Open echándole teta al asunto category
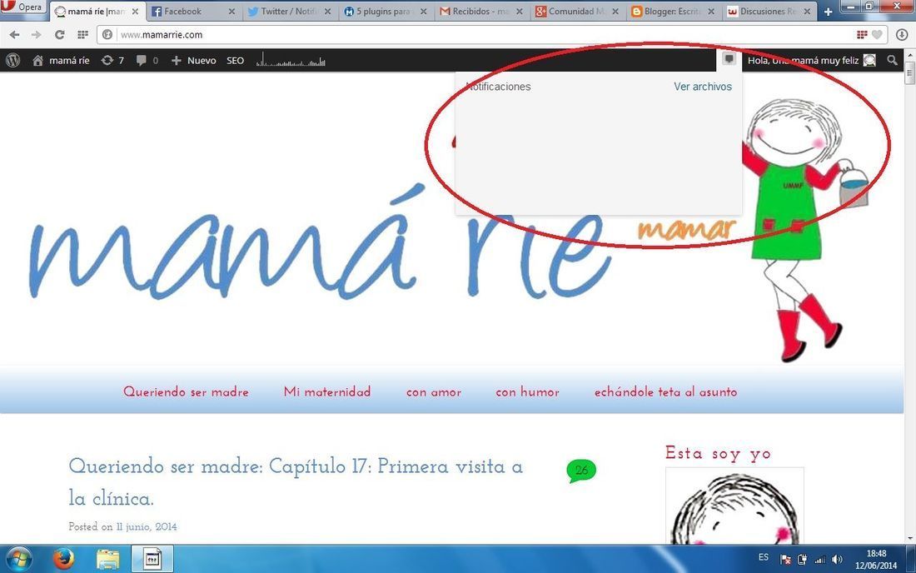The image size is (916, 573). (x=666, y=392)
